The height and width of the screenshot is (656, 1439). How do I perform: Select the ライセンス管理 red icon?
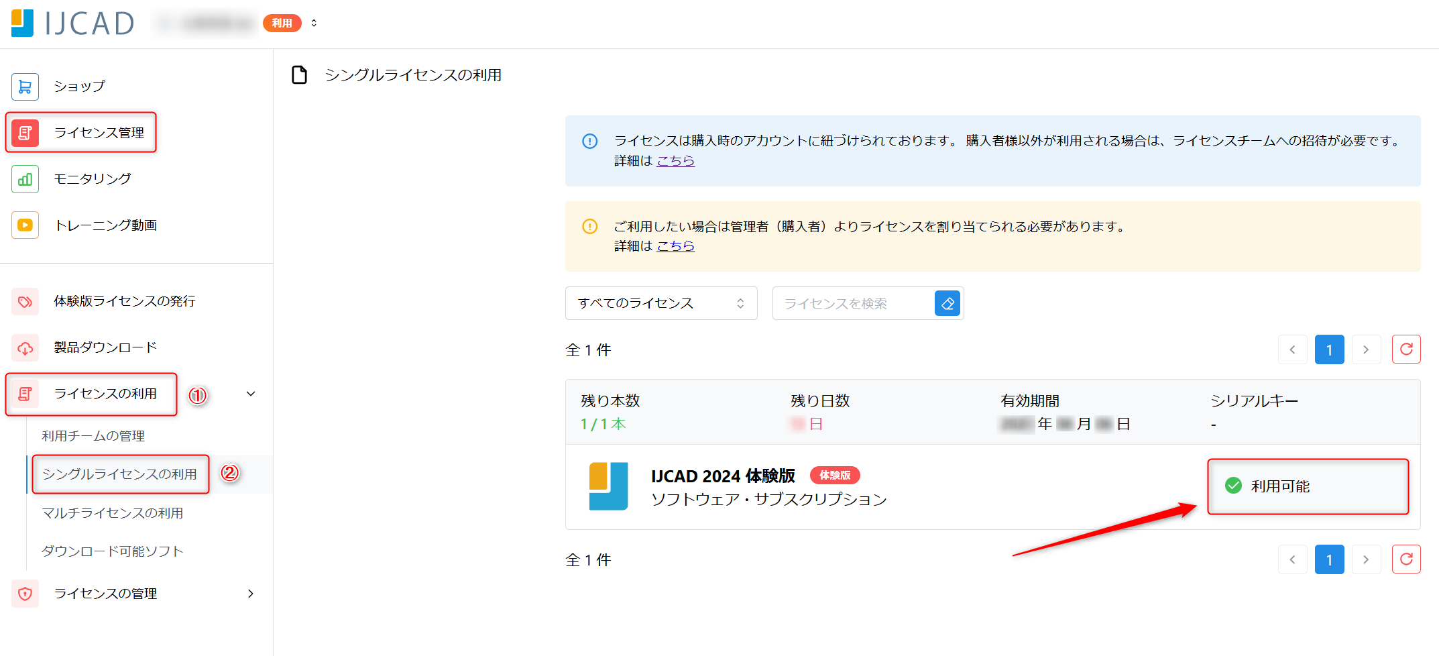pos(25,133)
